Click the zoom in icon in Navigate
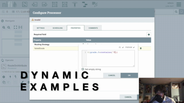184x103 pixels. [x=4, y=27]
